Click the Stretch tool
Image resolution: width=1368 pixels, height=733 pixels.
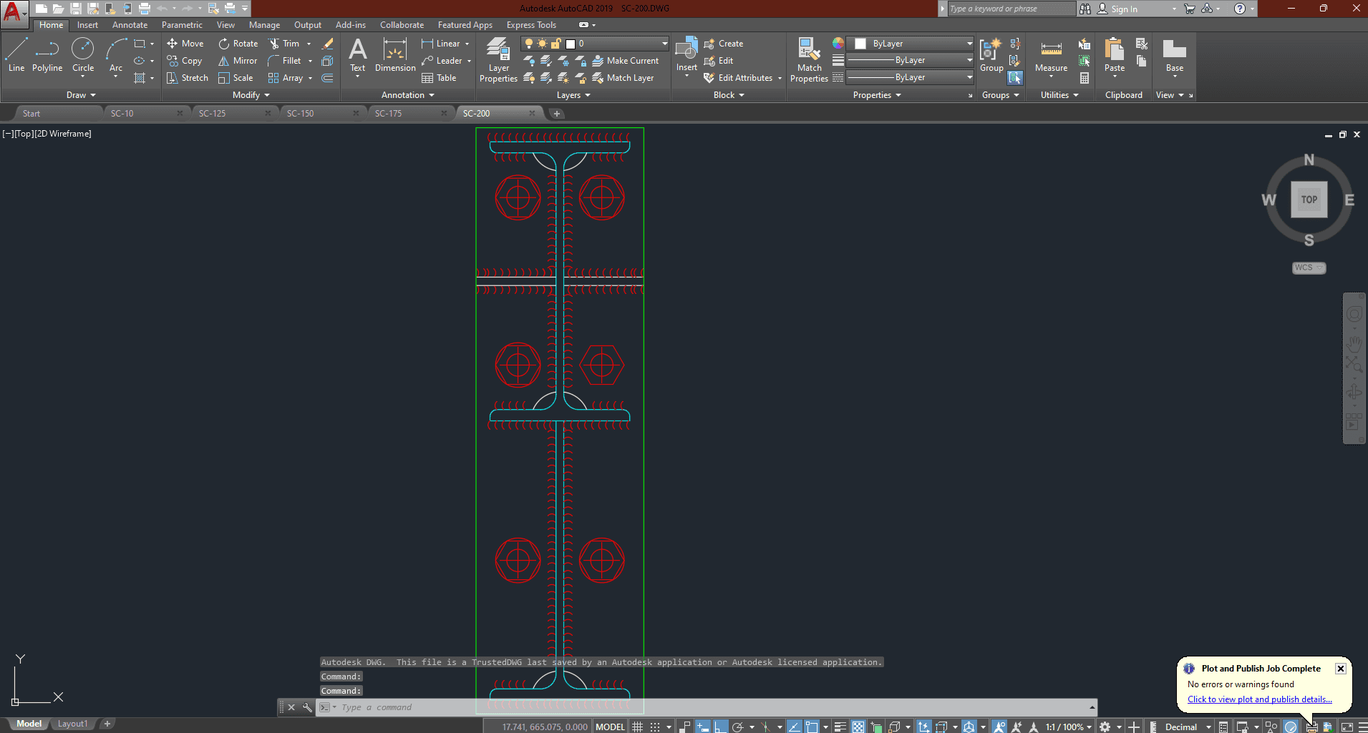click(x=188, y=78)
